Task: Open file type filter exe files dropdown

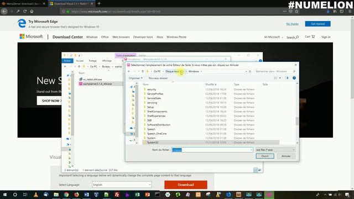Action: (275, 150)
